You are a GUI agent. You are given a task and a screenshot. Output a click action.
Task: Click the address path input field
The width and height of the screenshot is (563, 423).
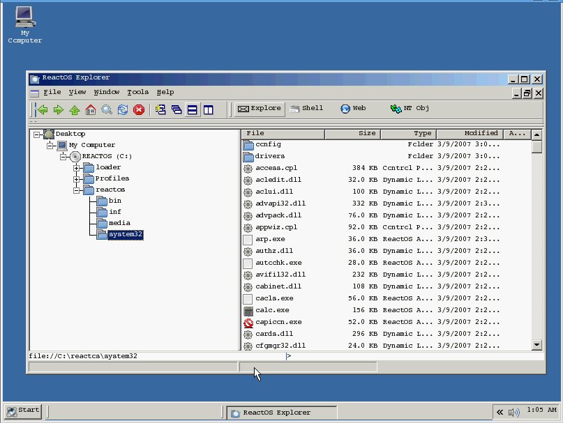[156, 356]
